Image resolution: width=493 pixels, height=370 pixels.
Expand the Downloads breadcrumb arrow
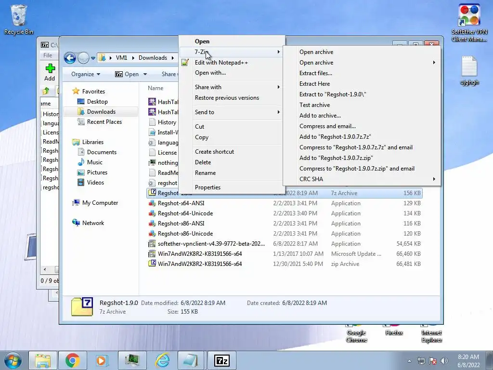(173, 58)
